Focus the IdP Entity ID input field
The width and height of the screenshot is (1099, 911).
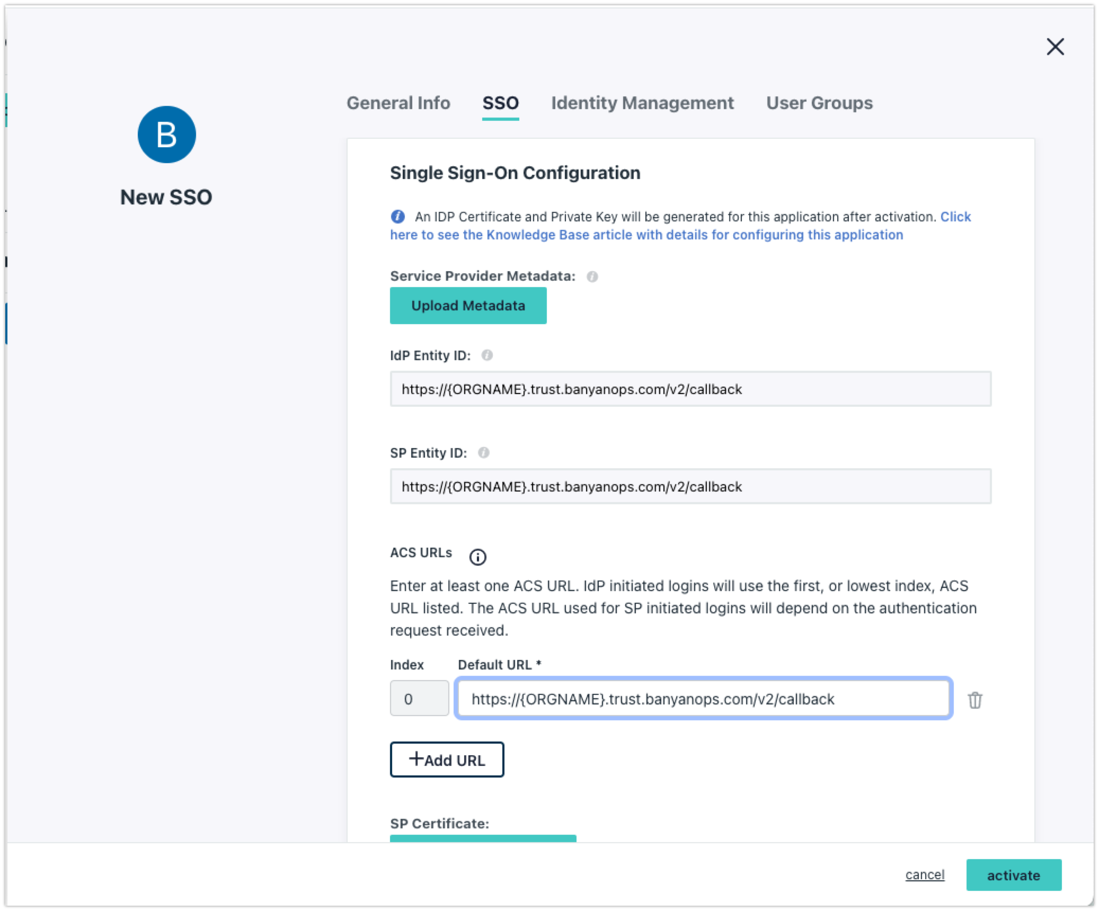[690, 389]
